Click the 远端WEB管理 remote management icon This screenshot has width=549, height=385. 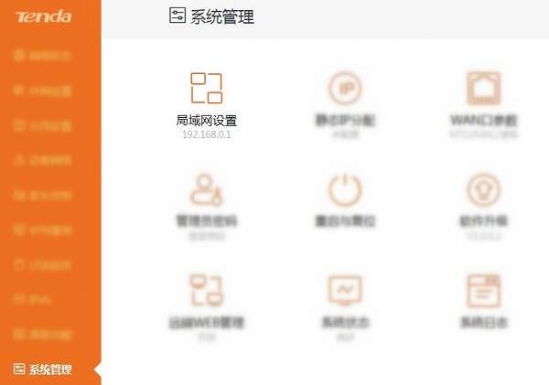coord(207,291)
